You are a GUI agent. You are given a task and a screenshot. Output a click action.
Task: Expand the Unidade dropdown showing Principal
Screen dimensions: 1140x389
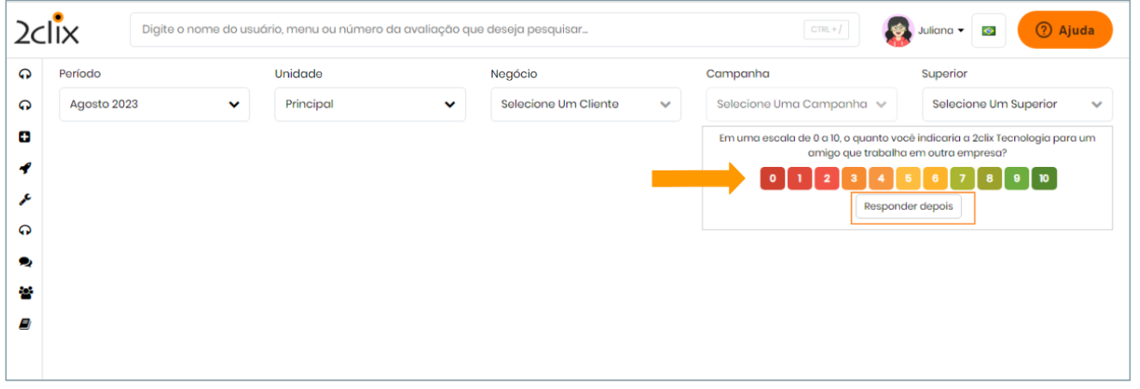tap(369, 104)
